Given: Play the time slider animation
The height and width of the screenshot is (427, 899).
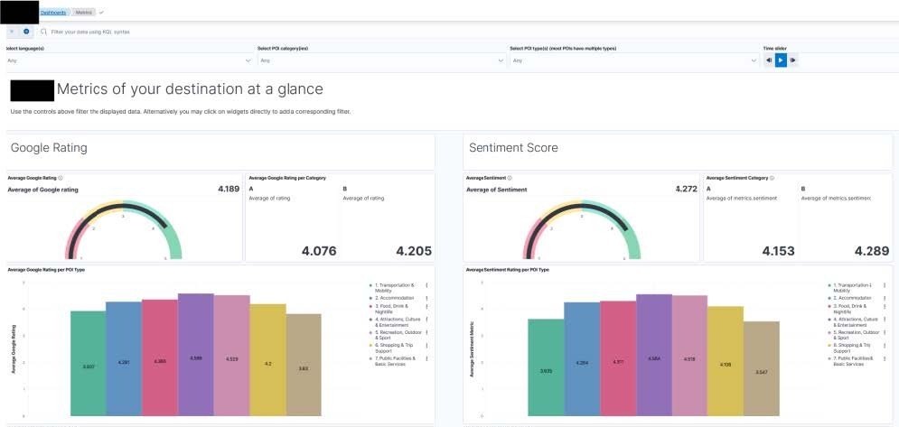Looking at the screenshot, I should [x=781, y=60].
